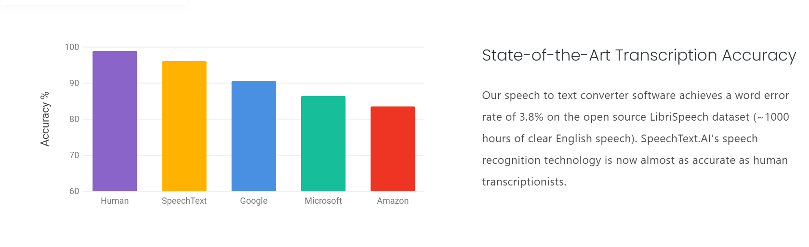
Task: Select the Google axis label
Action: (x=254, y=201)
